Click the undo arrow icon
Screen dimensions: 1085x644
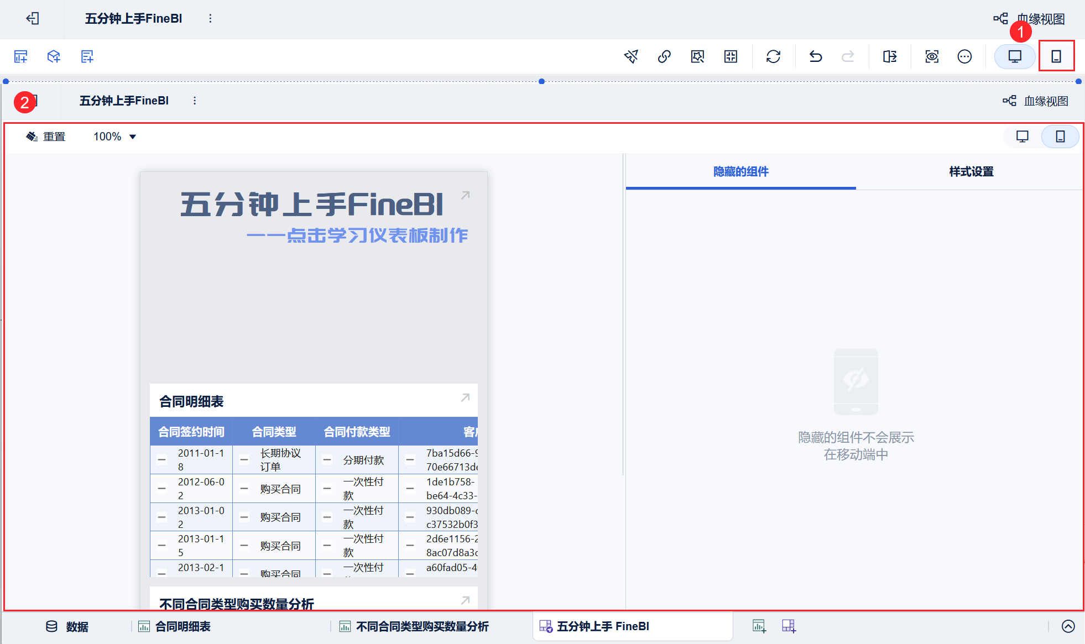[x=816, y=56]
